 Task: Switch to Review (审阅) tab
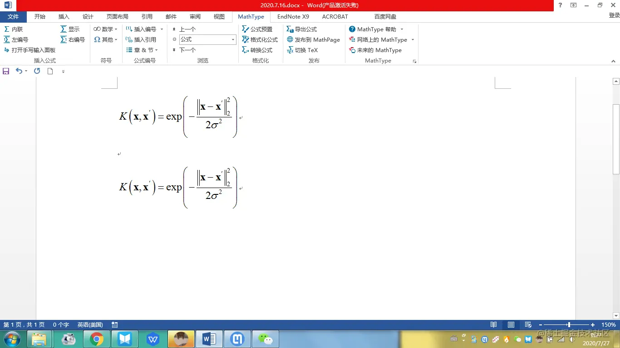pos(195,17)
